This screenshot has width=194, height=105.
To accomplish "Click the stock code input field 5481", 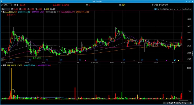I will click(x=7, y=5).
